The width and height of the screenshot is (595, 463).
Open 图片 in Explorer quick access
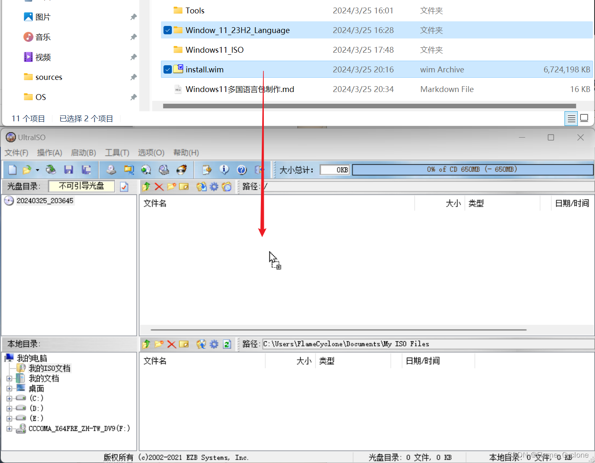click(x=43, y=17)
